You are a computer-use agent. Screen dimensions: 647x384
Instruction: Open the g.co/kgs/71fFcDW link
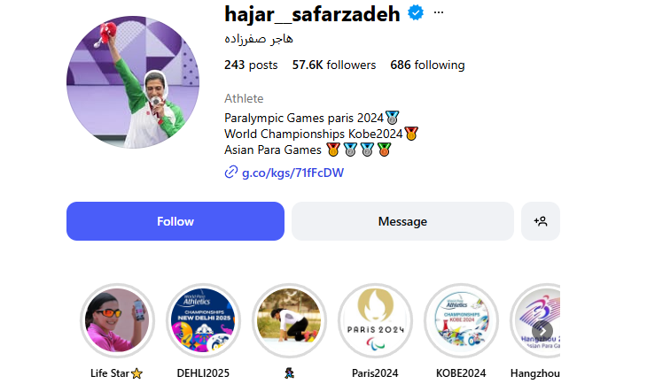click(x=292, y=173)
